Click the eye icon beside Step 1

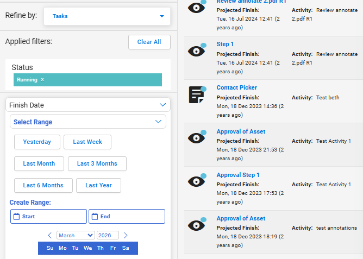point(197,50)
